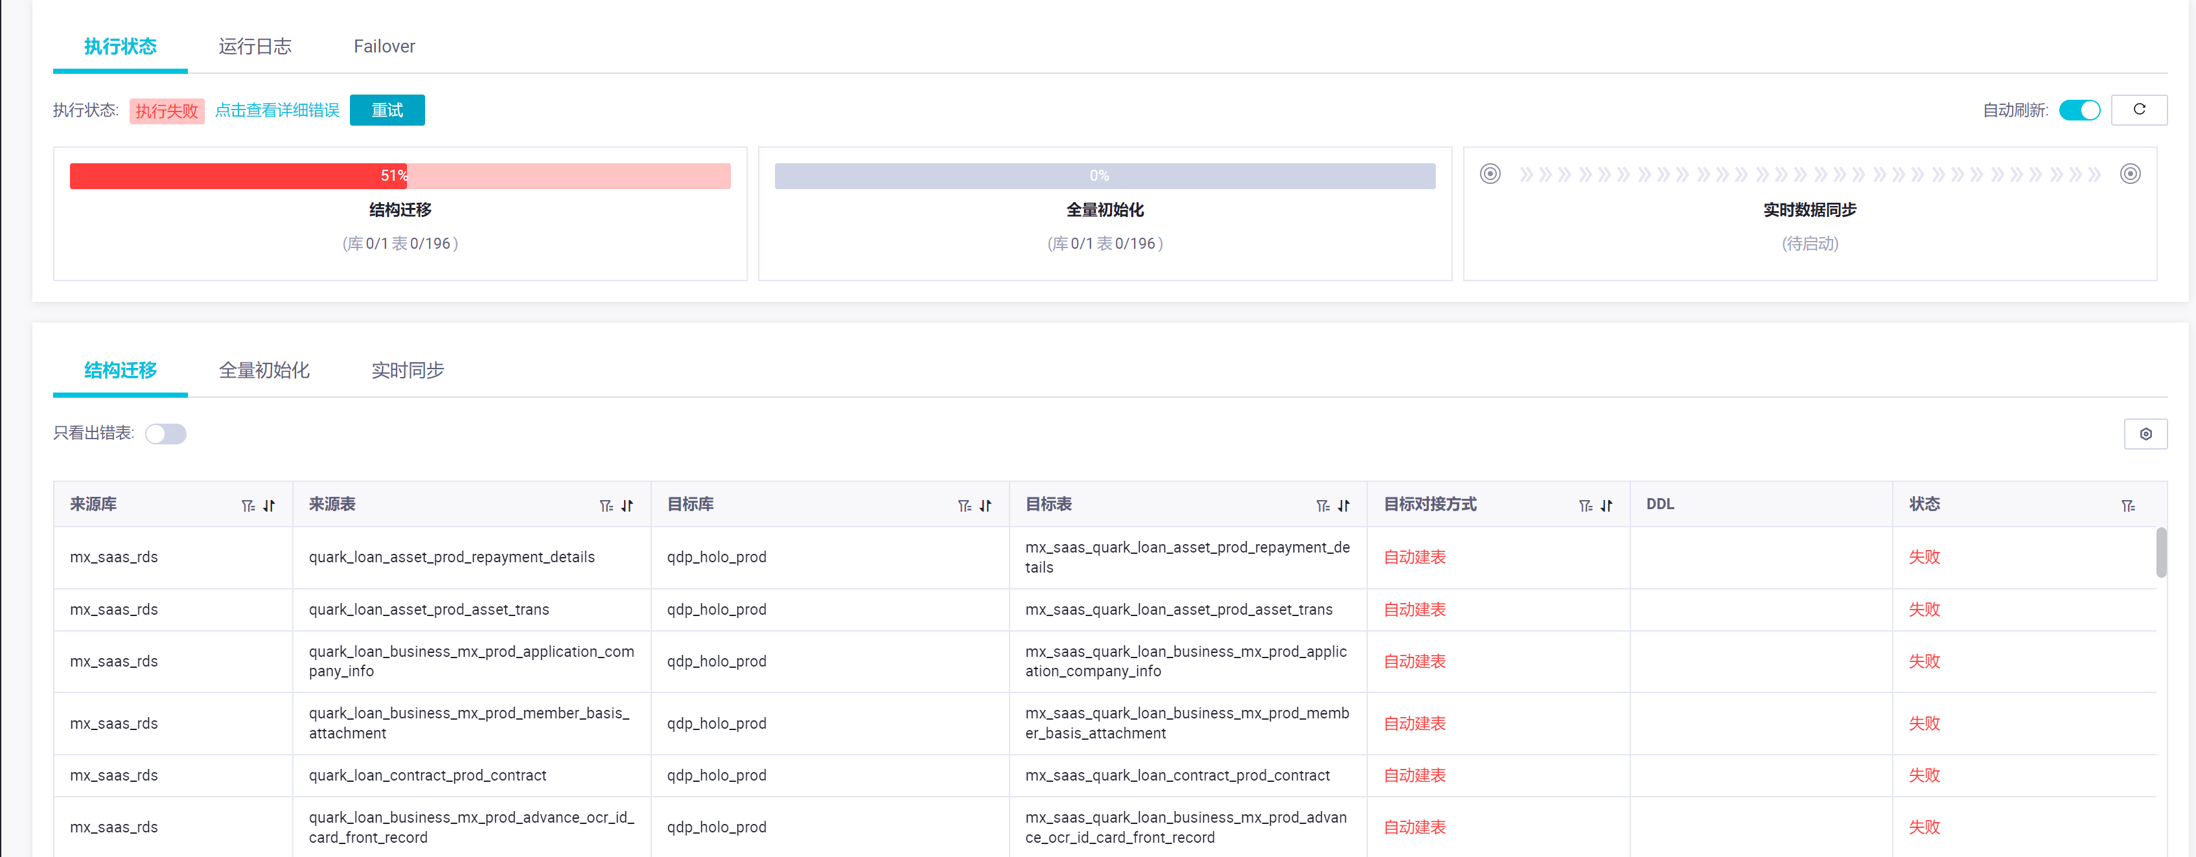Image resolution: width=2196 pixels, height=857 pixels.
Task: Click filter icon in 目标表 column
Action: point(1323,505)
